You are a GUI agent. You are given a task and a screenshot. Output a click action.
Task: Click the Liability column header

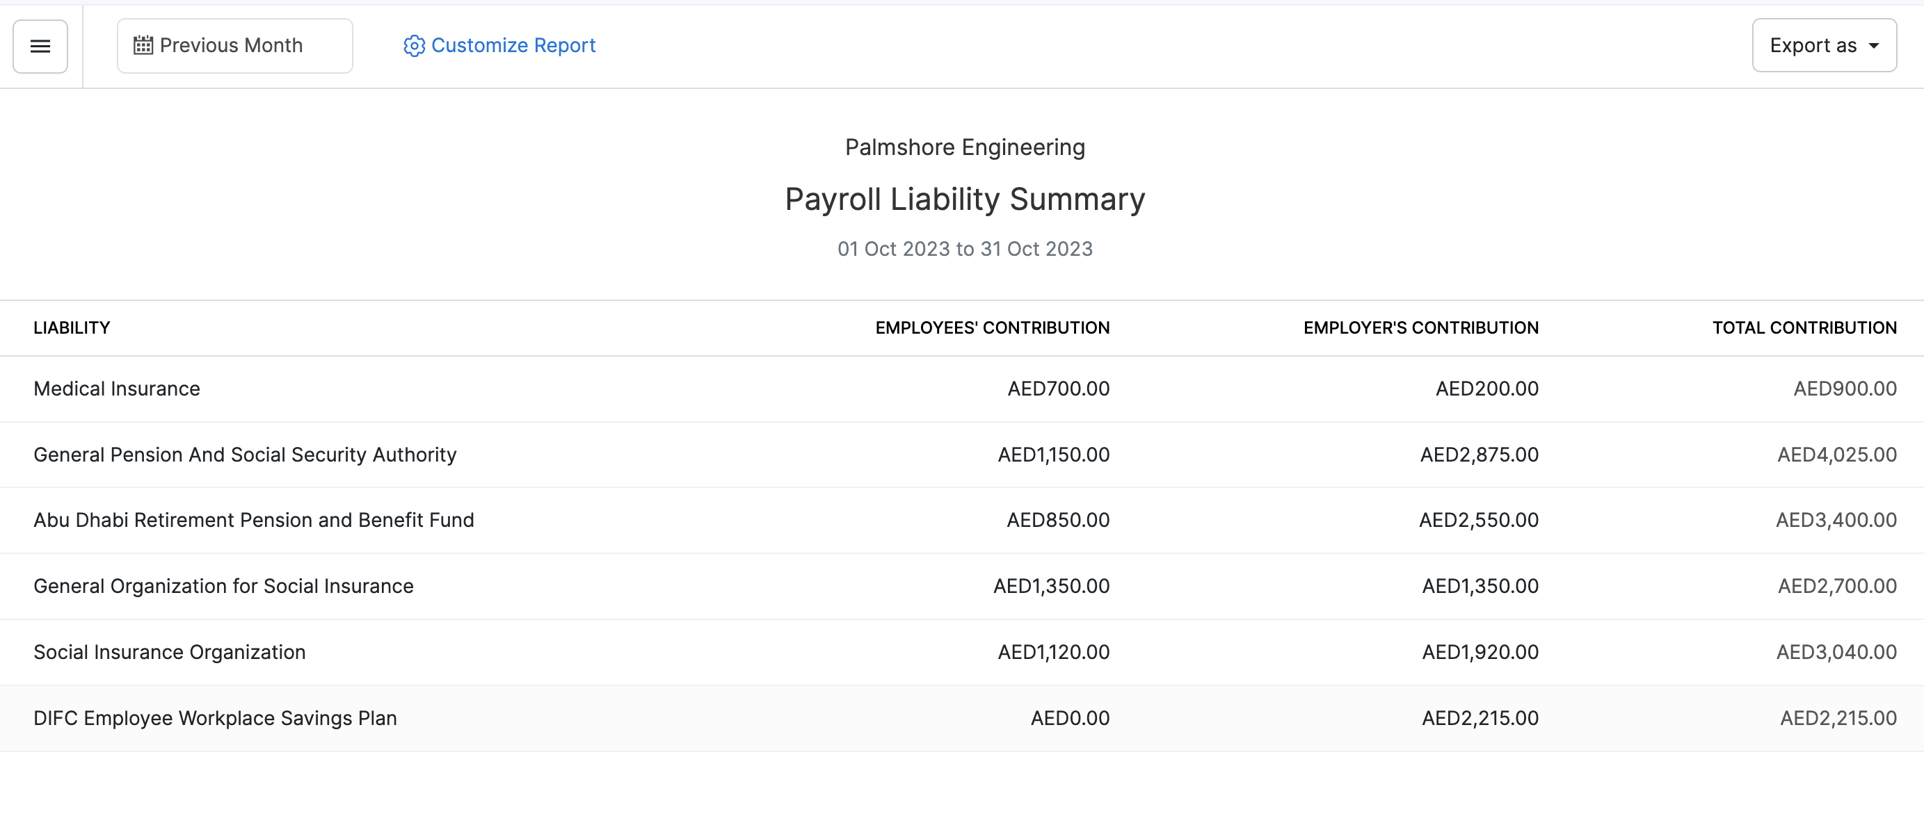click(72, 327)
